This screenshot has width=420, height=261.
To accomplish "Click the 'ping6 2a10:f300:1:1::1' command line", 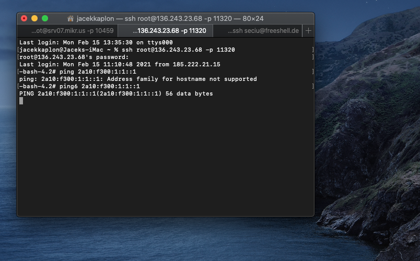I will (x=79, y=86).
